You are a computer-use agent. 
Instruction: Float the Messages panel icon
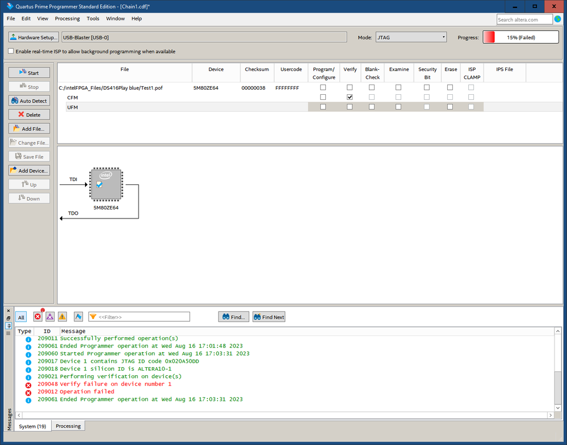pos(9,318)
